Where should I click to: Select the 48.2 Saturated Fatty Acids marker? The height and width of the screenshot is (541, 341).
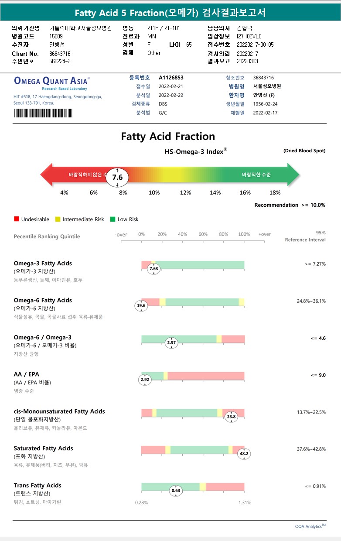tap(244, 454)
